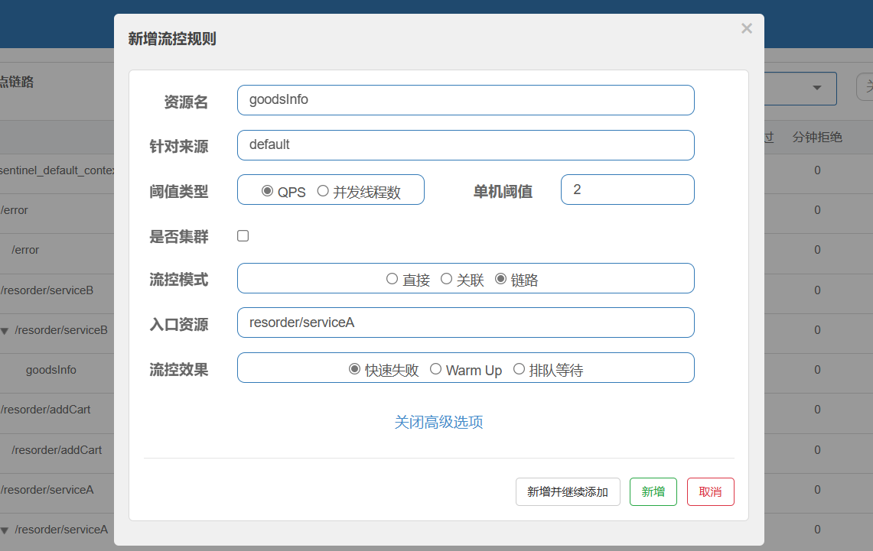This screenshot has height=551, width=873.
Task: Focus the 单机阈值 threshold field
Action: click(627, 190)
